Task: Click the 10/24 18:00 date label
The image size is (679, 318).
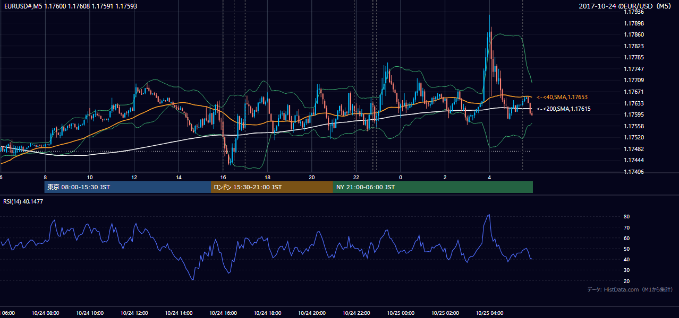Action: 267,313
